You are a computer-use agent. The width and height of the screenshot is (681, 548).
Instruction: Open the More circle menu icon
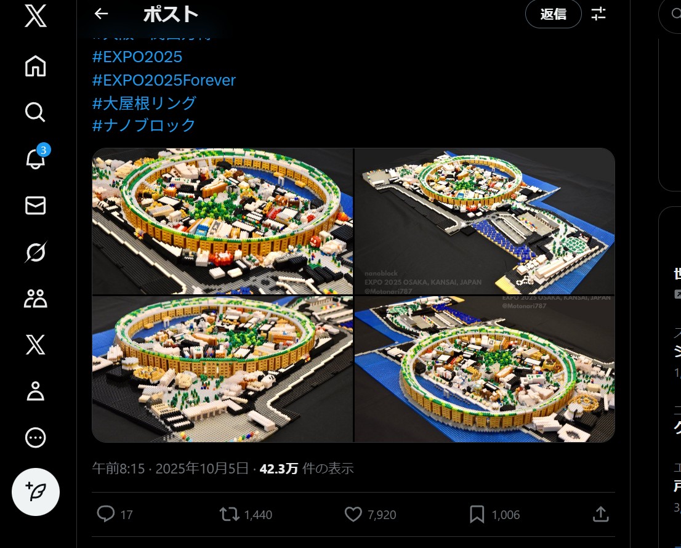pyautogui.click(x=35, y=438)
